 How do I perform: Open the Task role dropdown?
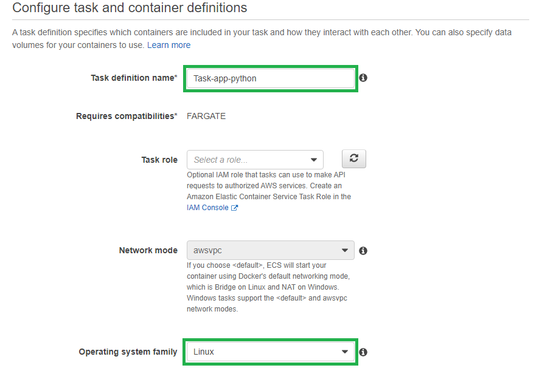click(255, 160)
